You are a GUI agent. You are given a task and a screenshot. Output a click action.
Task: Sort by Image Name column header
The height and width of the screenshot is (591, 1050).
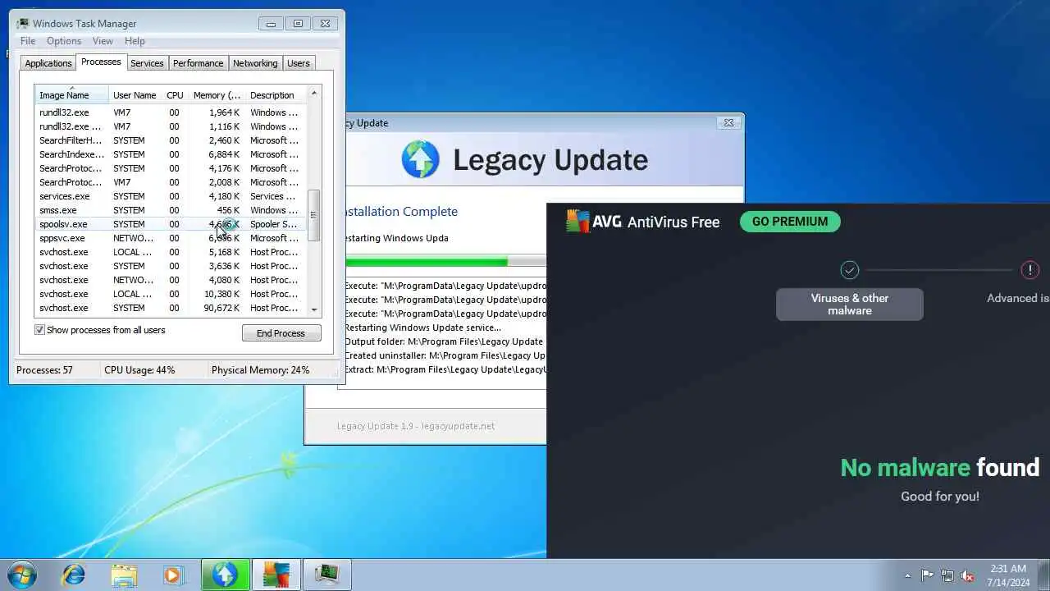point(71,95)
